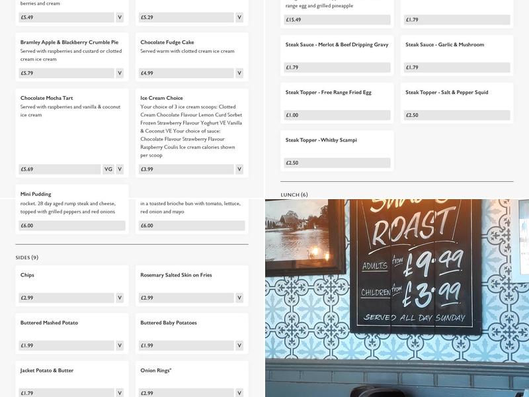Click the V badge on Buttered Mashed Potato
The image size is (529, 397).
pos(120,345)
